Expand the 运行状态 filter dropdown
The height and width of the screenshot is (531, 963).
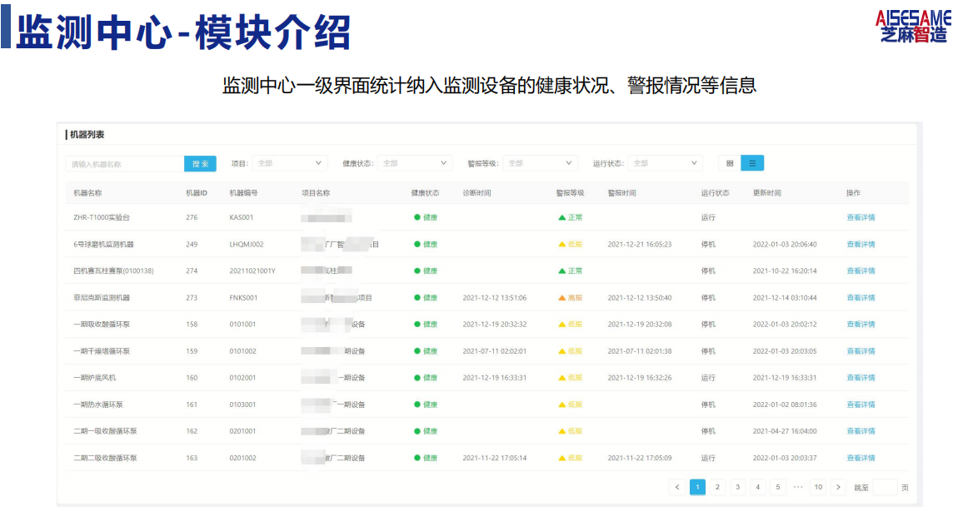coord(665,163)
